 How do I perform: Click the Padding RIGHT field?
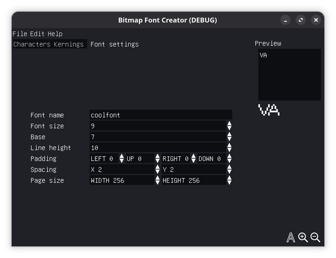pos(176,159)
